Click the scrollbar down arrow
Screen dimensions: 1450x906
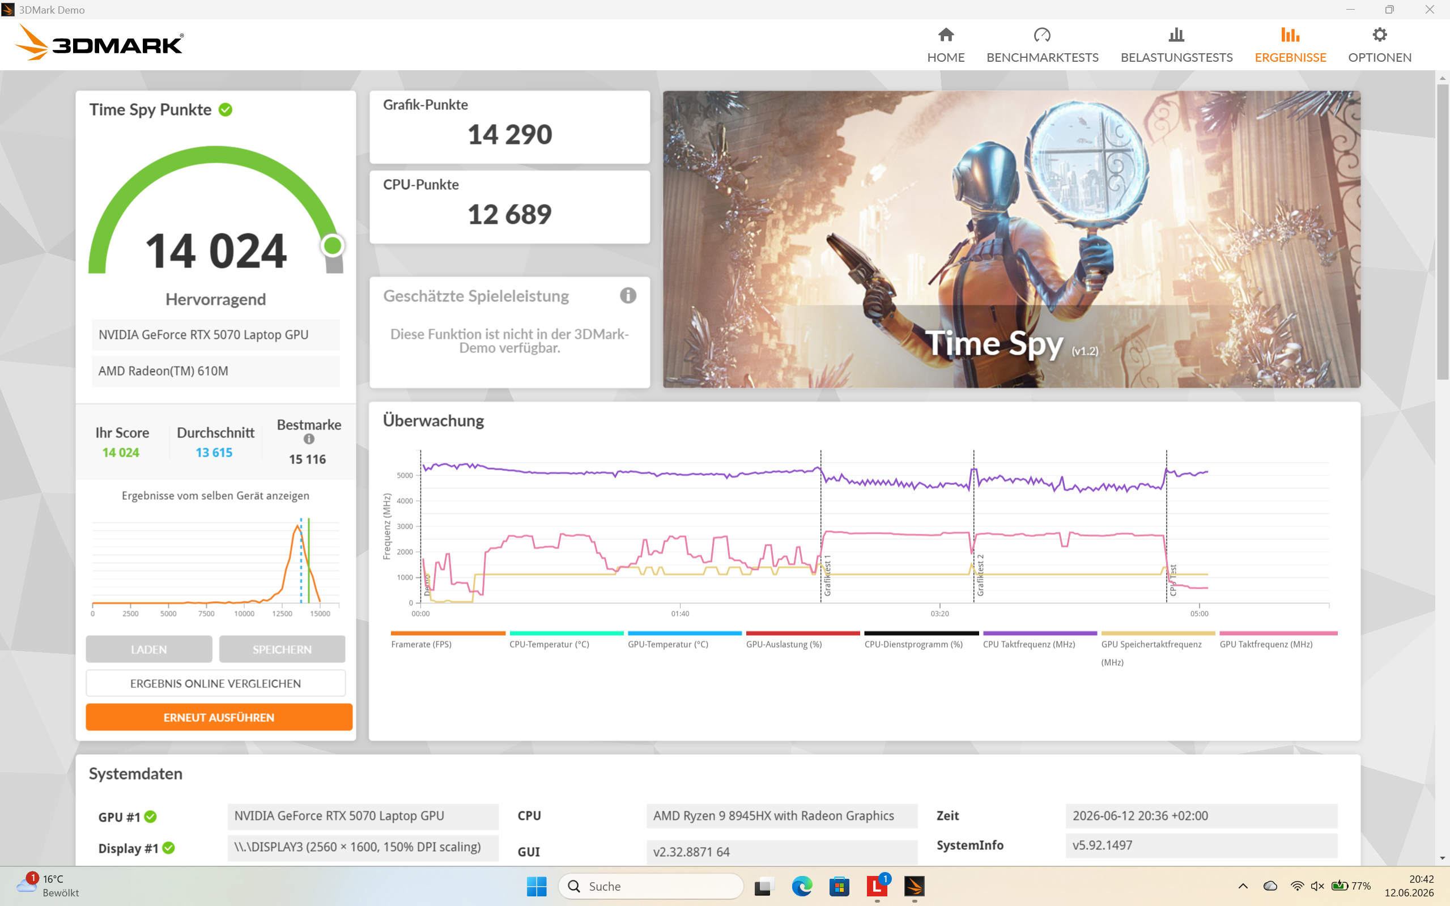coord(1442,858)
